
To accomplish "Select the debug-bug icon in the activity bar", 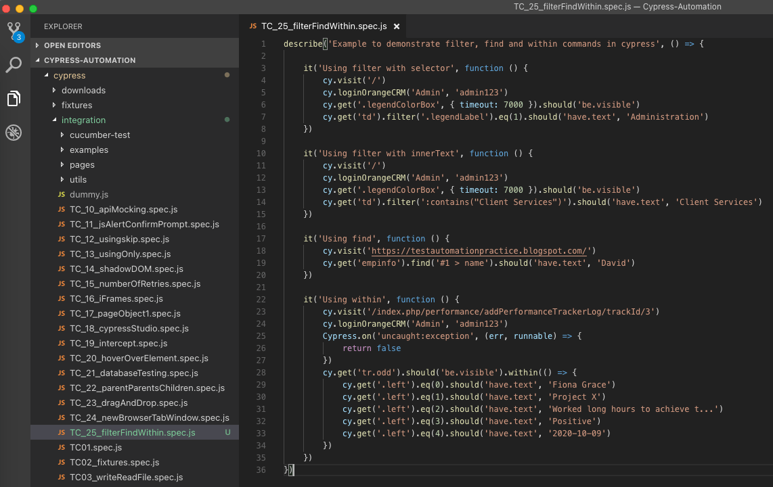I will 14,133.
